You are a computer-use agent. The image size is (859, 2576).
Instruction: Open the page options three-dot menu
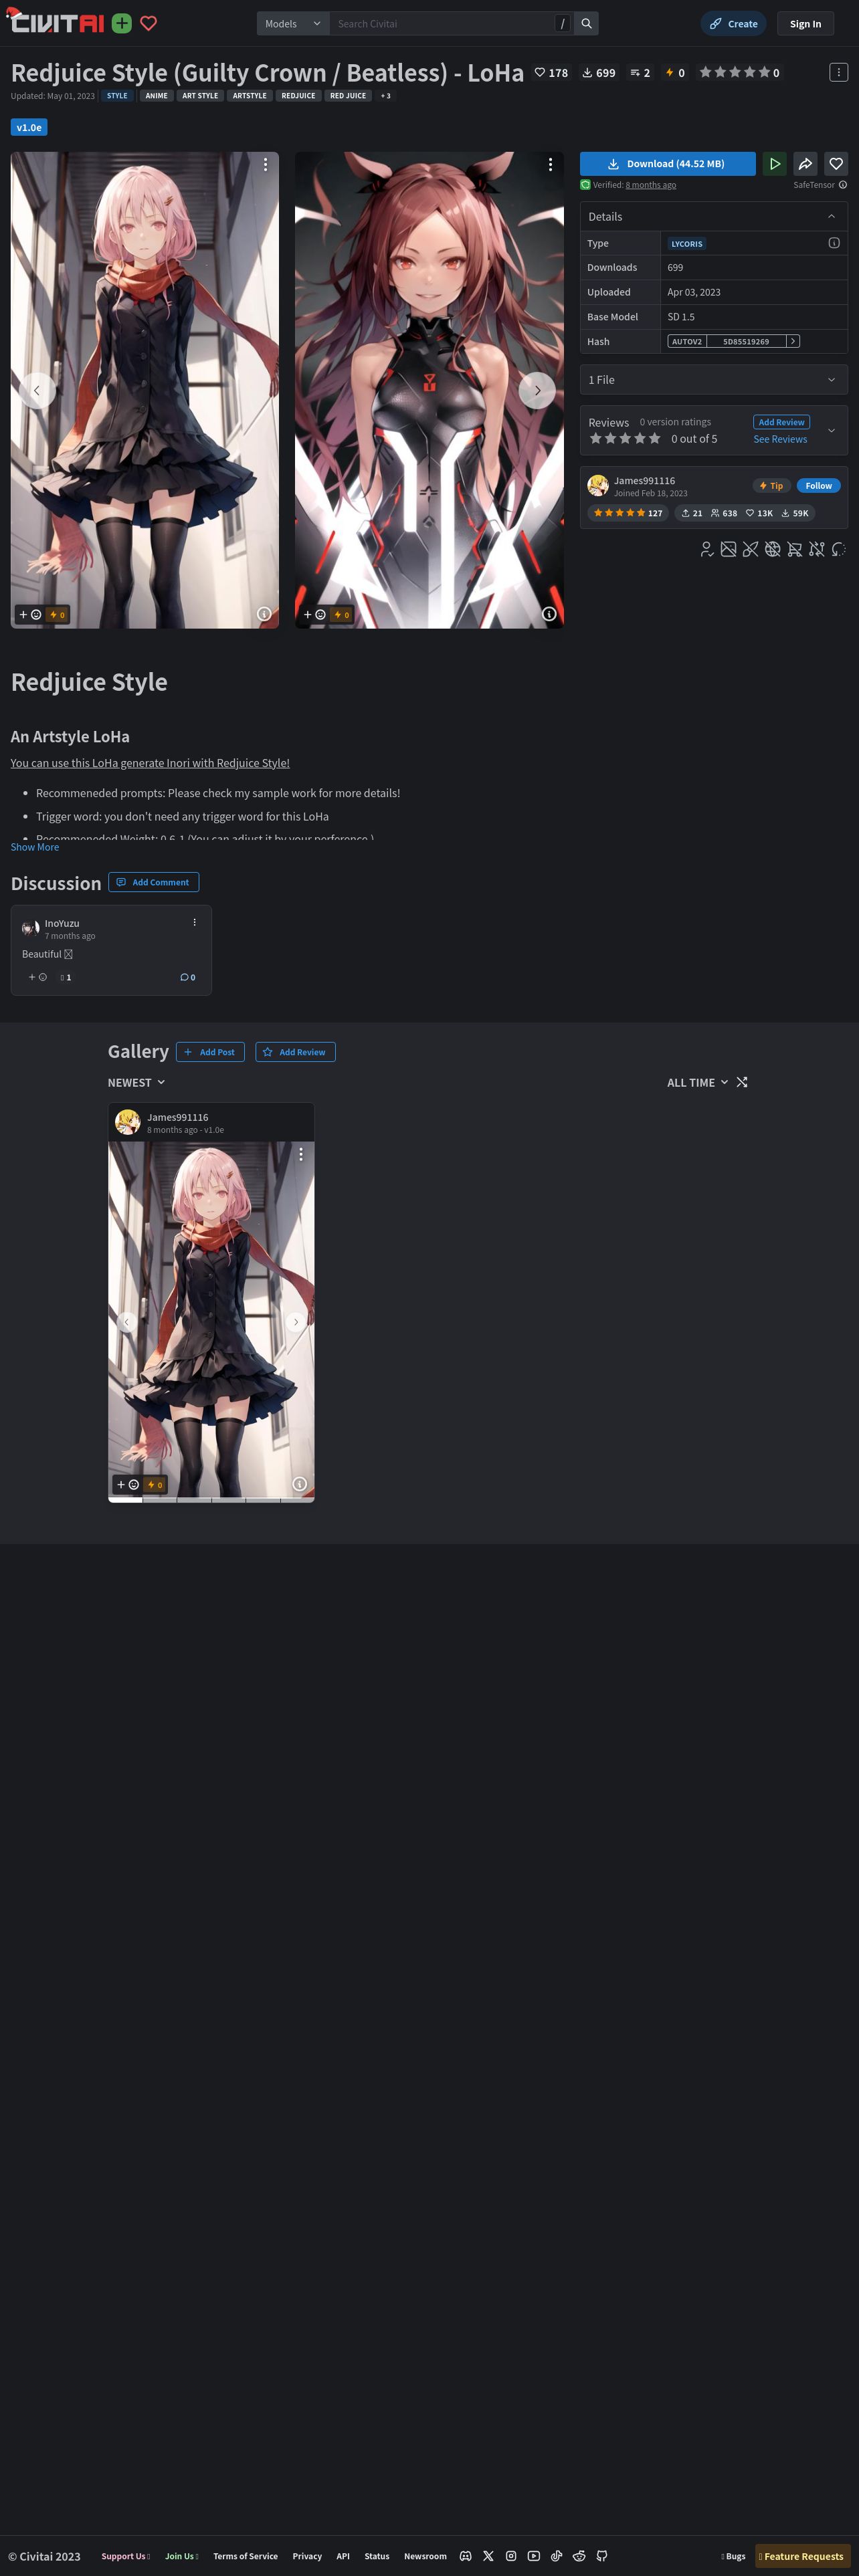[838, 72]
